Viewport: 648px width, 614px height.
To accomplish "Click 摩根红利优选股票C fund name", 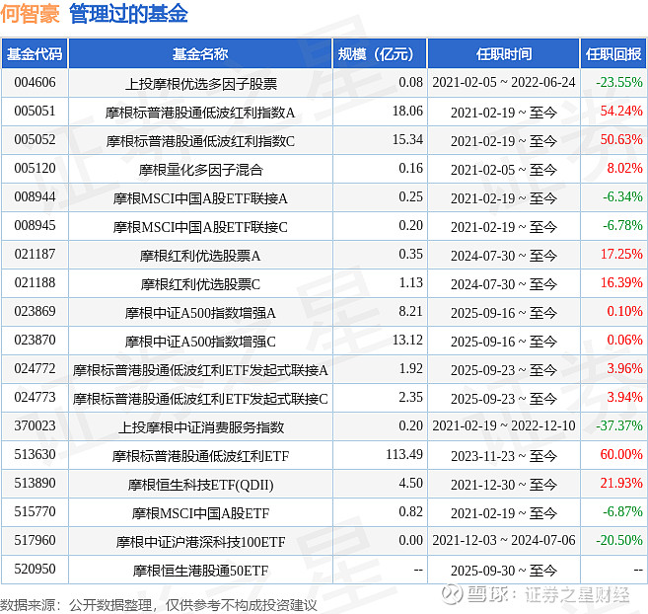I will (200, 284).
